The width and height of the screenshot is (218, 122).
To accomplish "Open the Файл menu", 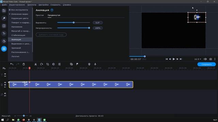I will [x=4, y=5].
